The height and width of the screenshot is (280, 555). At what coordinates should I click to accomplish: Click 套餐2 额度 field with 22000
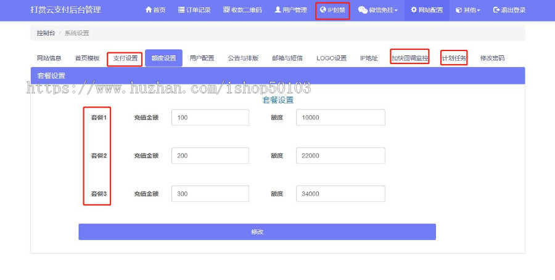[x=340, y=156]
